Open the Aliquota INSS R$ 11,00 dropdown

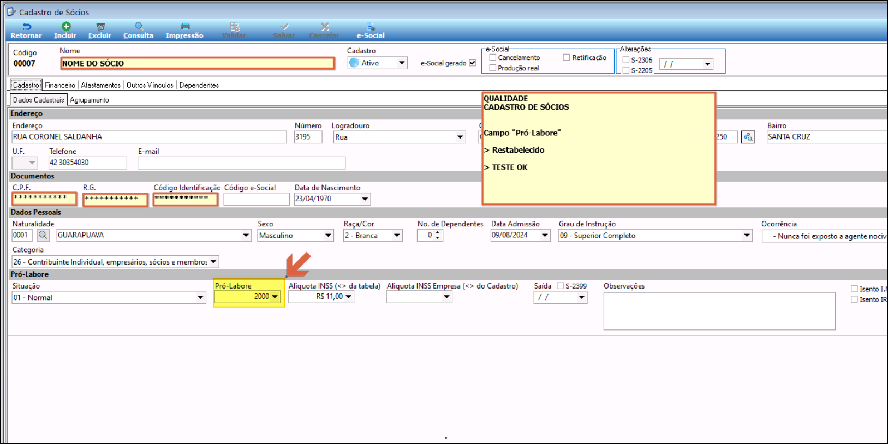[349, 297]
